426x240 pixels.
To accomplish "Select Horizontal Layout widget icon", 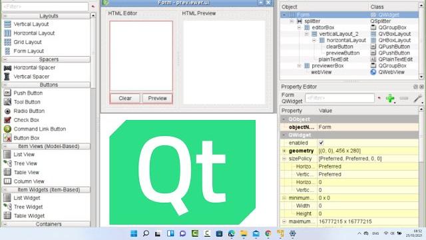I will [x=7, y=33].
